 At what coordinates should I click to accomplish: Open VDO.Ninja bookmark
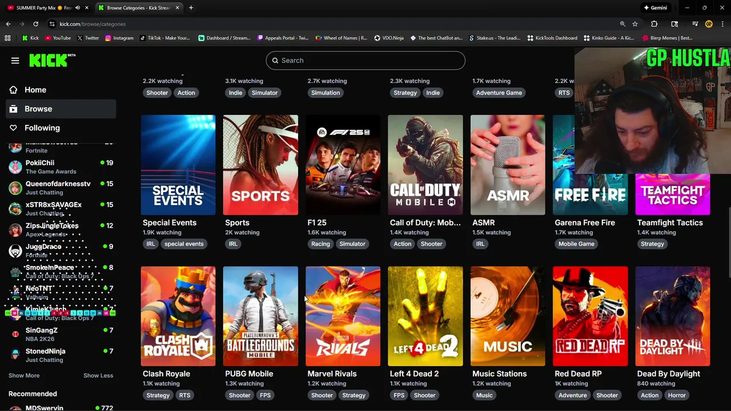click(x=389, y=38)
